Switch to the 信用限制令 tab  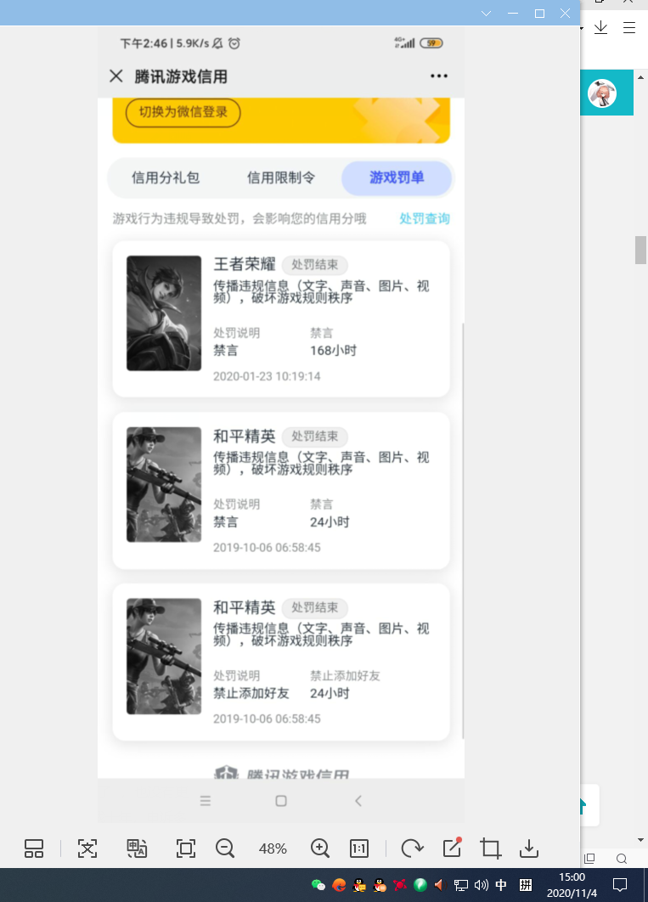point(281,178)
